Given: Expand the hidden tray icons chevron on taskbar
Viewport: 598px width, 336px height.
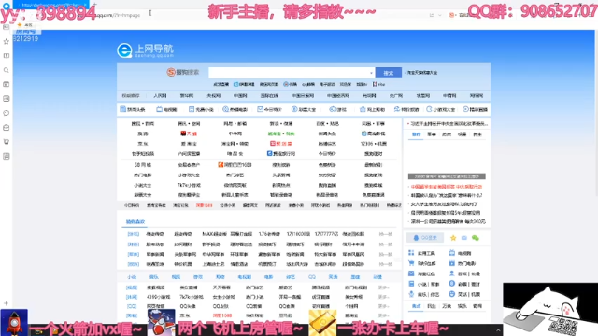Looking at the screenshot, I should point(498,330).
